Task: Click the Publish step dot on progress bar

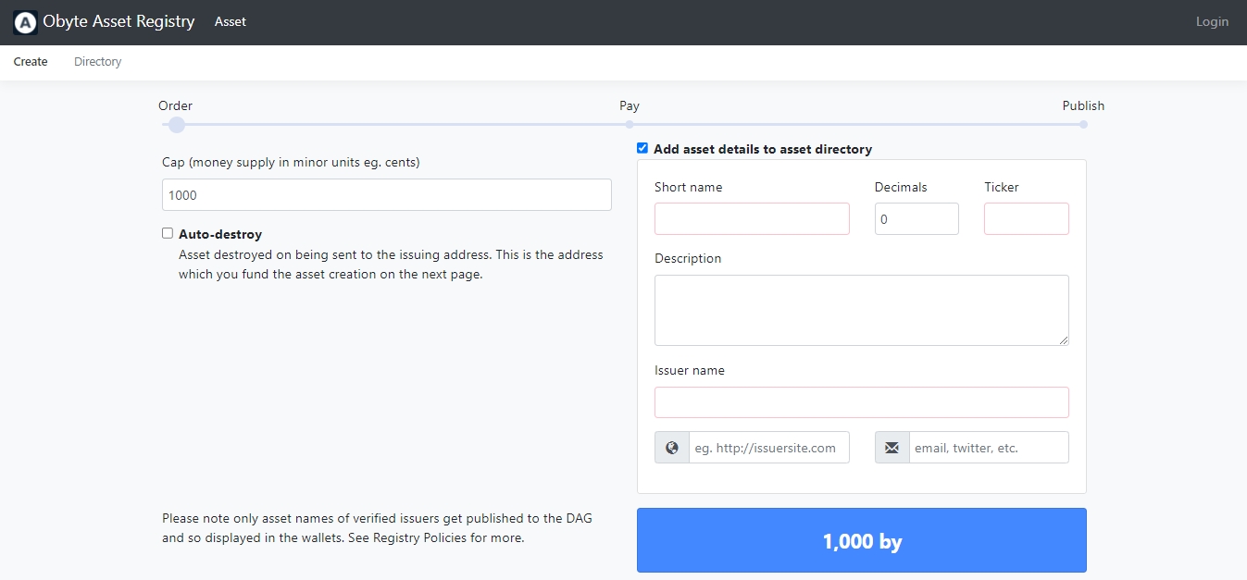Action: [x=1083, y=124]
